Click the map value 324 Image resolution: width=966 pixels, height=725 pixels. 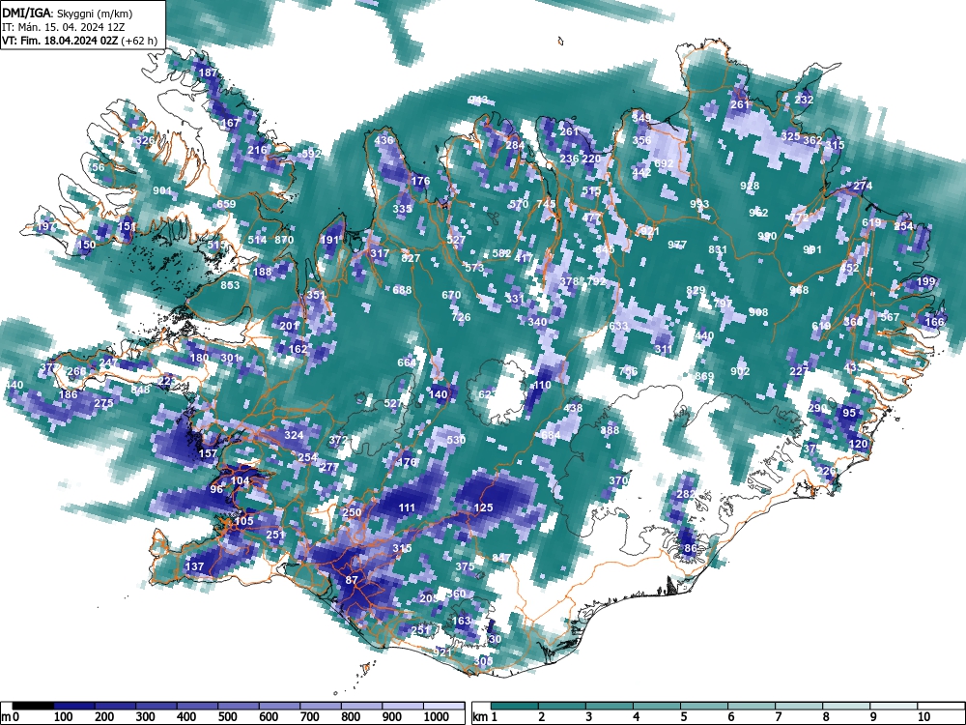tap(294, 435)
